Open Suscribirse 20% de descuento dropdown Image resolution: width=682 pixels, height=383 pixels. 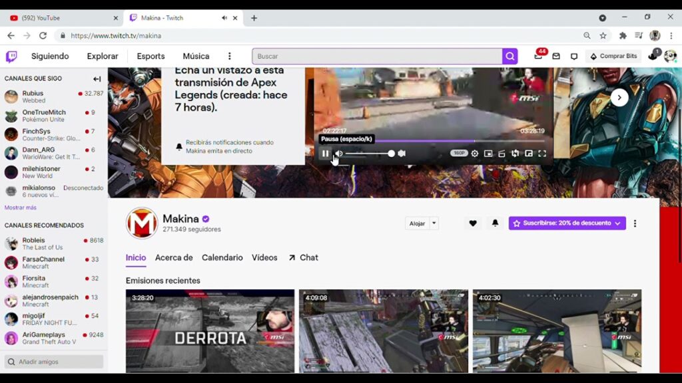(x=567, y=223)
